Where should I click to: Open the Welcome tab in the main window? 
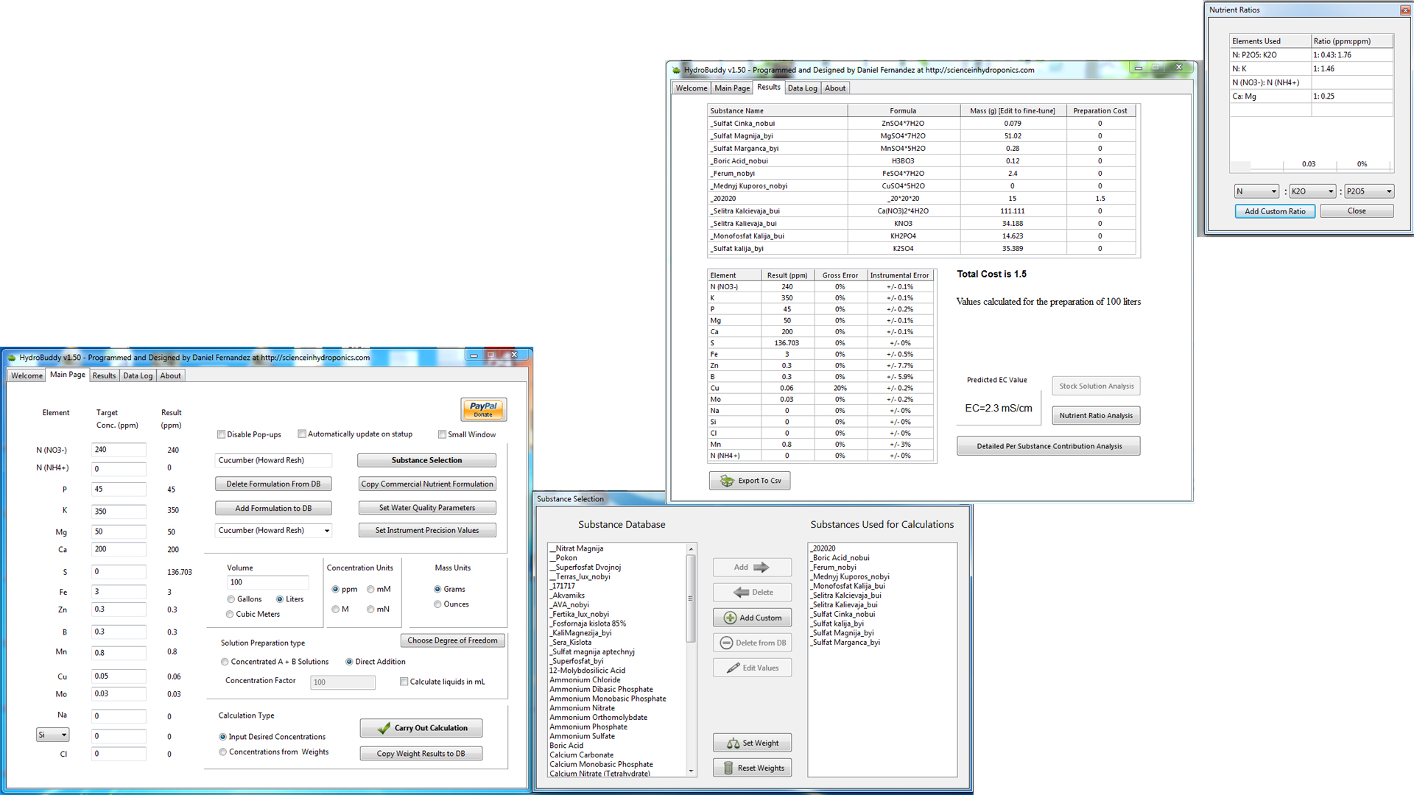pos(27,375)
